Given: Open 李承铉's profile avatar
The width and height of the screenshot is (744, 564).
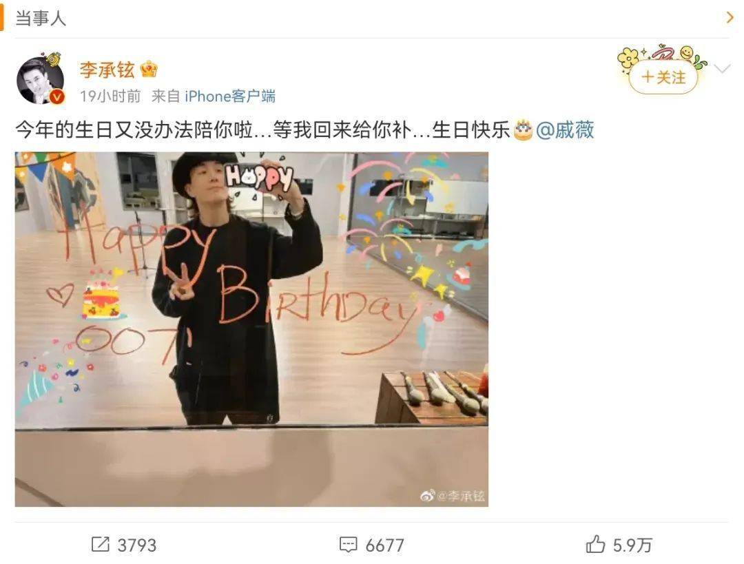Looking at the screenshot, I should [40, 81].
